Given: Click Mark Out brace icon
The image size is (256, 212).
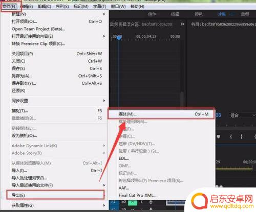Looking at the screenshot, I should pos(242,136).
